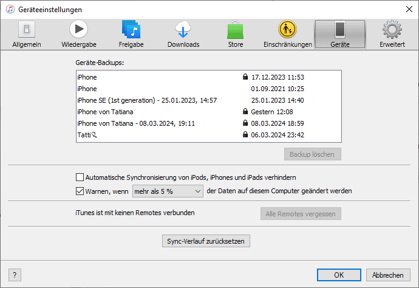Click the iTunes logo in title bar
Image resolution: width=419 pixels, height=288 pixels.
pyautogui.click(x=10, y=9)
